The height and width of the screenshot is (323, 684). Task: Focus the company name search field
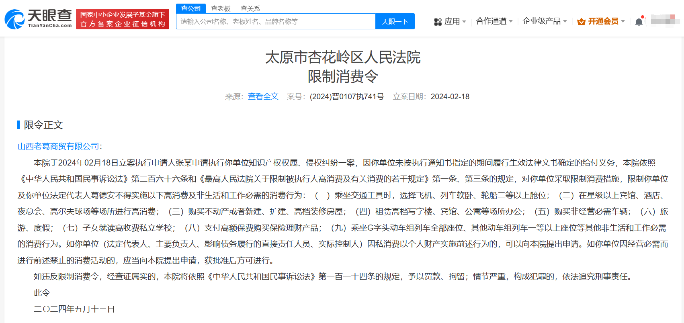coord(276,22)
